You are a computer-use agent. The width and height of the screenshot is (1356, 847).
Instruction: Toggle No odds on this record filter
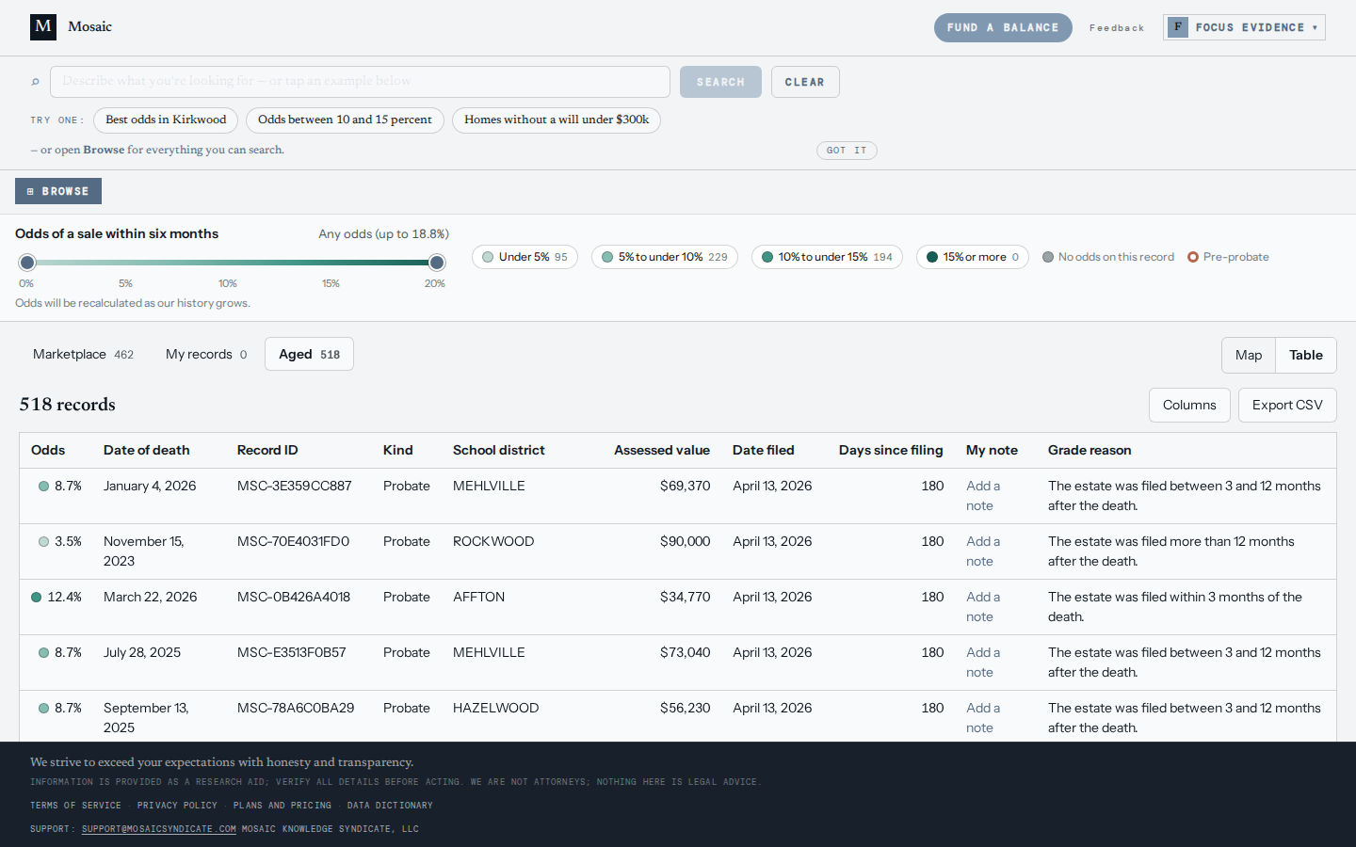click(1108, 257)
